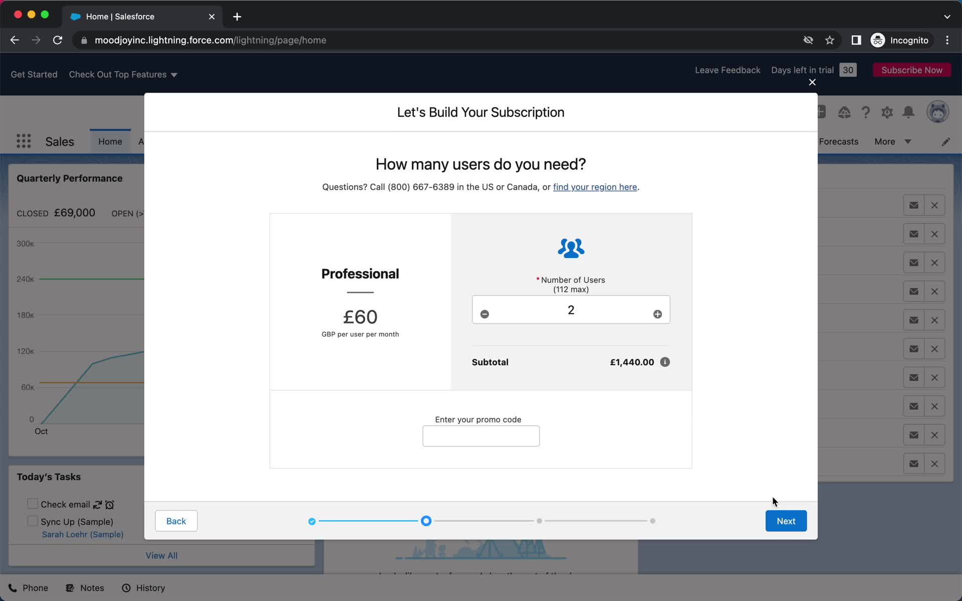
Task: Increase number of users with plus icon
Action: tap(657, 314)
